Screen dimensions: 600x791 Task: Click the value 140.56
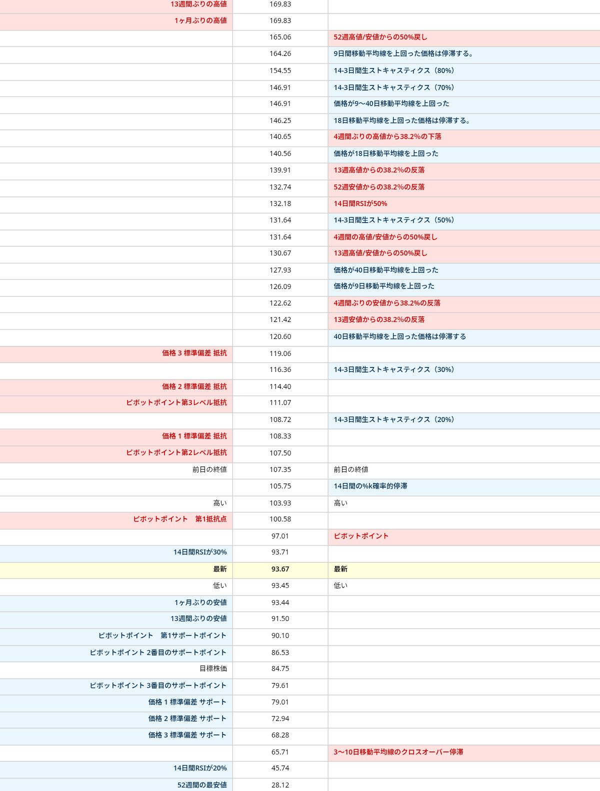point(280,153)
